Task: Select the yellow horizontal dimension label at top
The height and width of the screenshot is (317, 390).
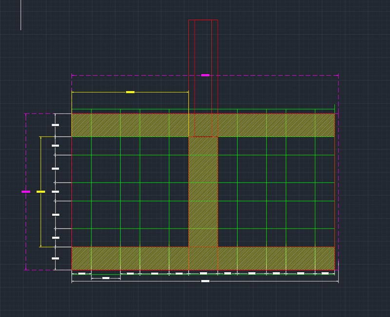Action: 130,92
